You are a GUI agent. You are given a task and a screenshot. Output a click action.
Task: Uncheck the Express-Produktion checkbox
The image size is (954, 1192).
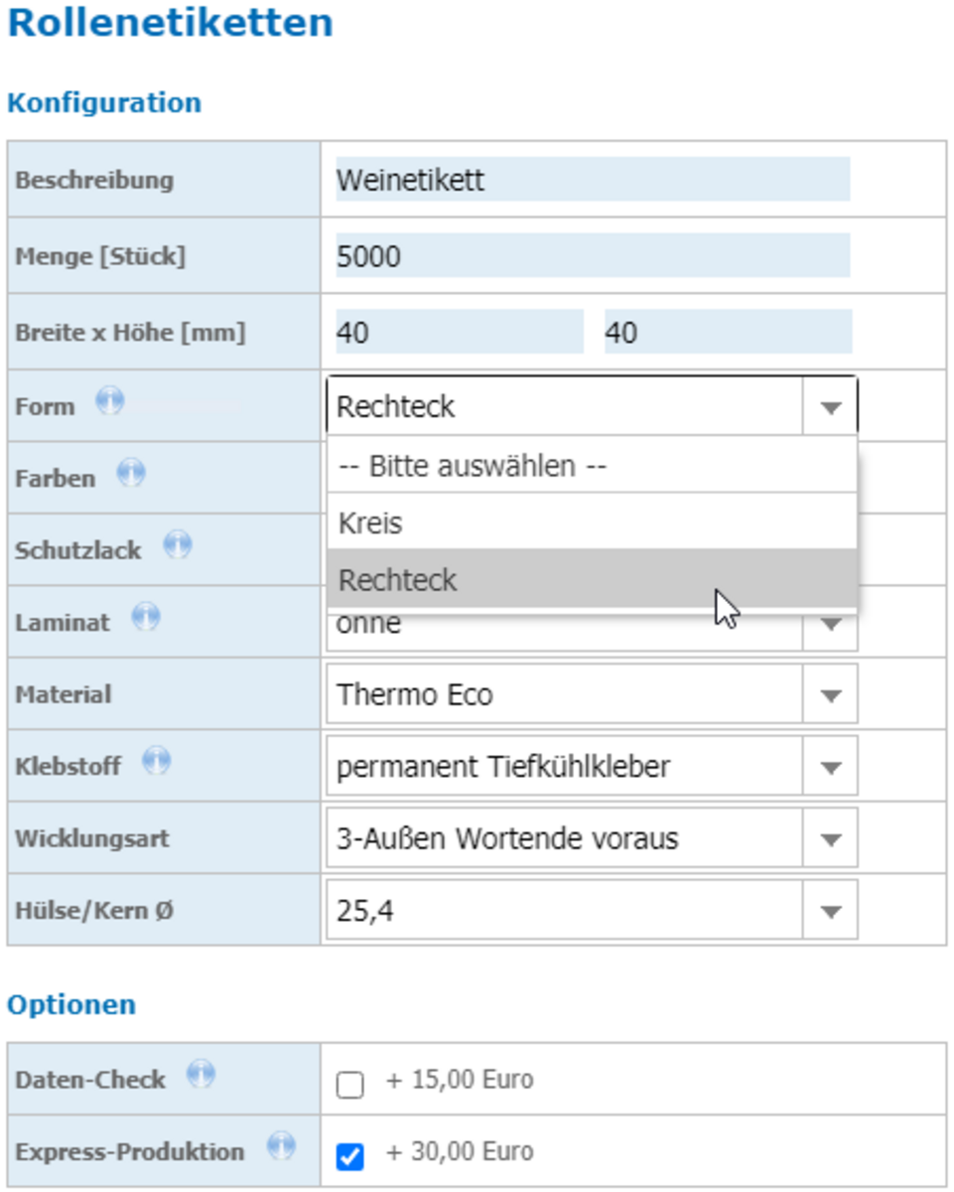[x=350, y=1156]
